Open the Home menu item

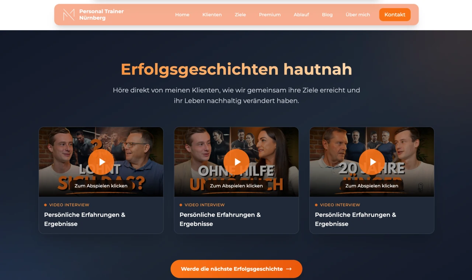pyautogui.click(x=182, y=15)
